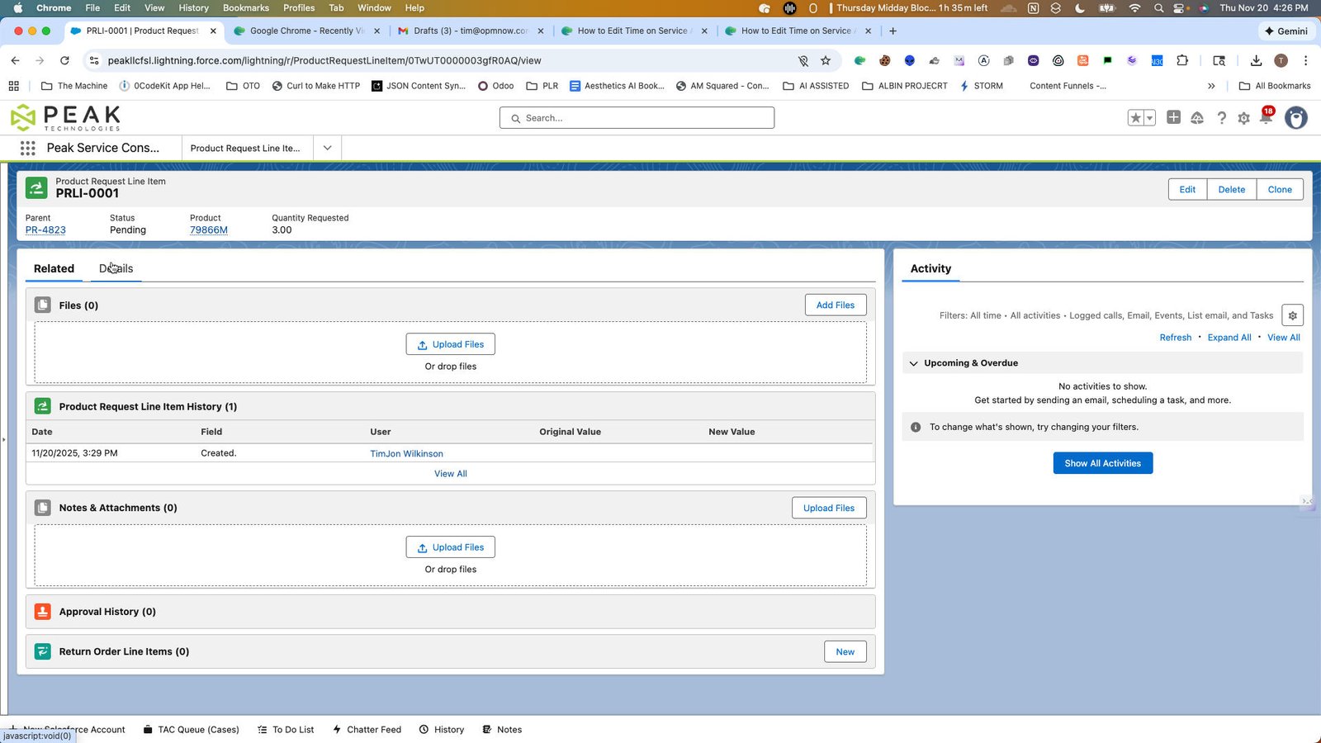
Task: Click Expand All in Activity panel
Action: [x=1229, y=338]
